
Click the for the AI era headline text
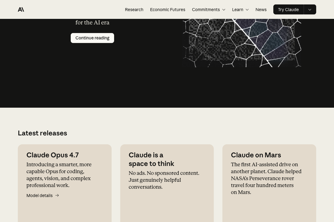[92, 22]
